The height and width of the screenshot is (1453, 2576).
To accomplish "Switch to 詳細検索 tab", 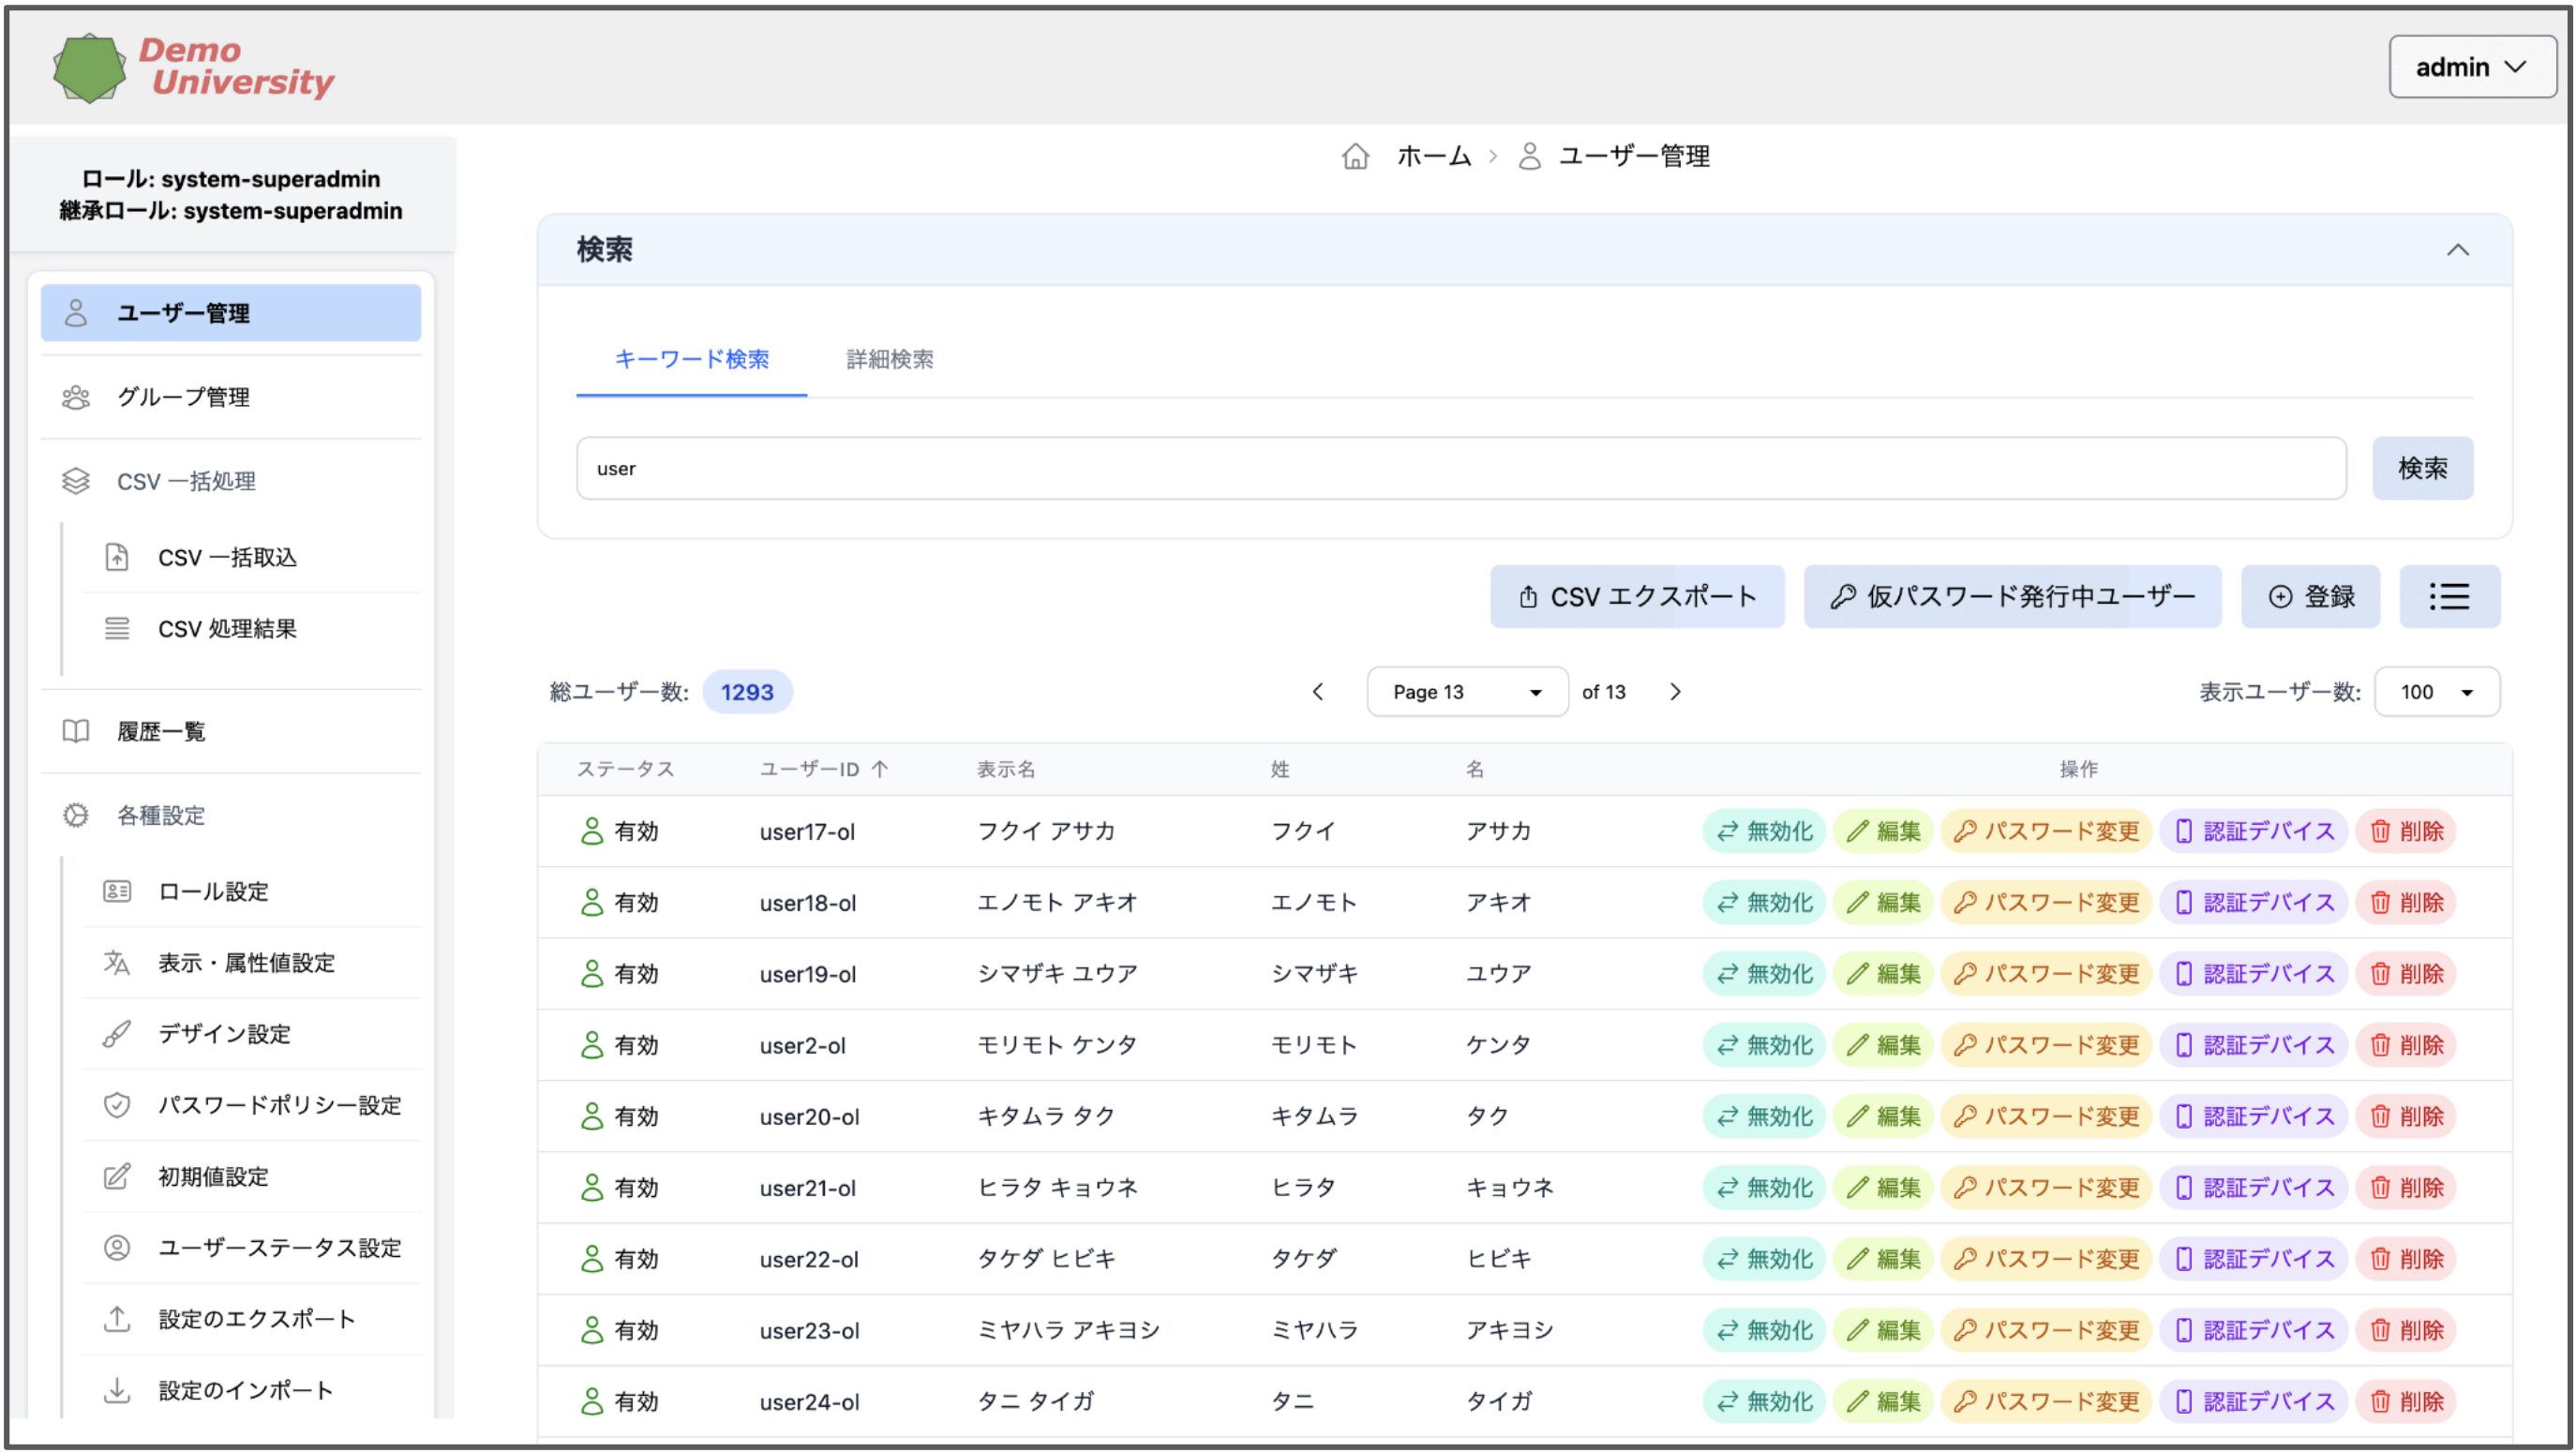I will (x=889, y=359).
